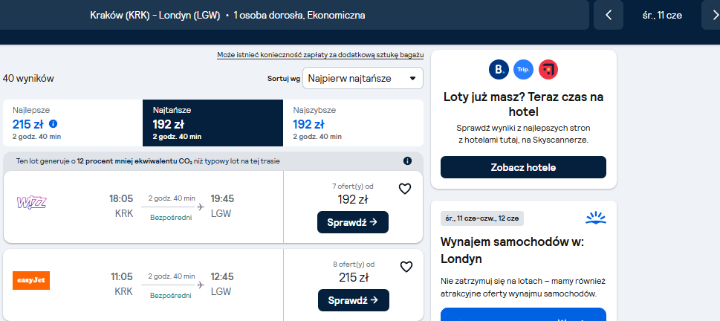Click the Kraków–Londyn search summary field
Image resolution: width=720 pixels, height=321 pixels.
pos(294,15)
